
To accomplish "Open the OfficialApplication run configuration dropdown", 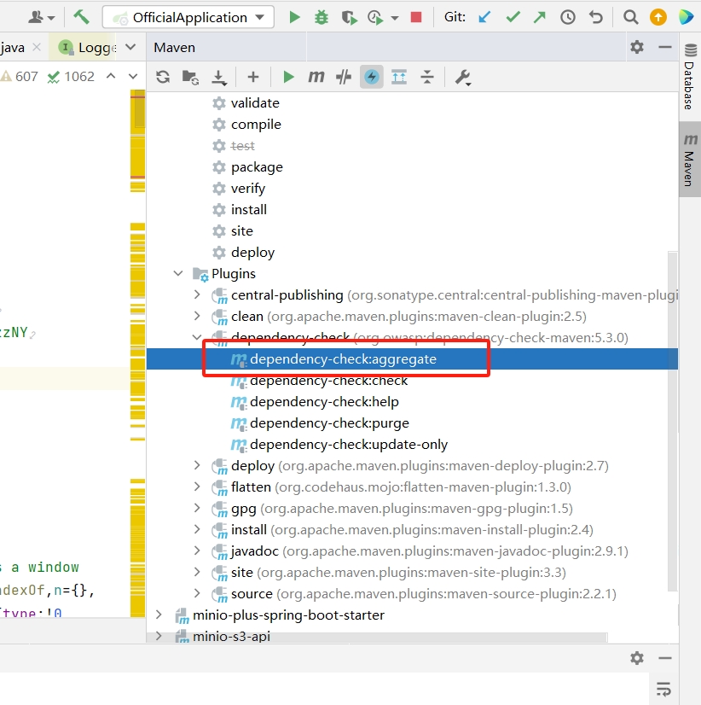I will click(188, 17).
